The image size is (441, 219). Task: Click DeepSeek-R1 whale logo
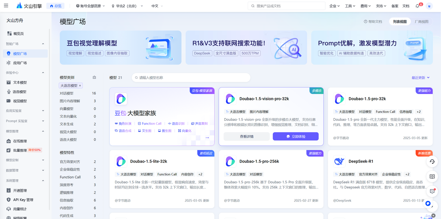pos(339,161)
